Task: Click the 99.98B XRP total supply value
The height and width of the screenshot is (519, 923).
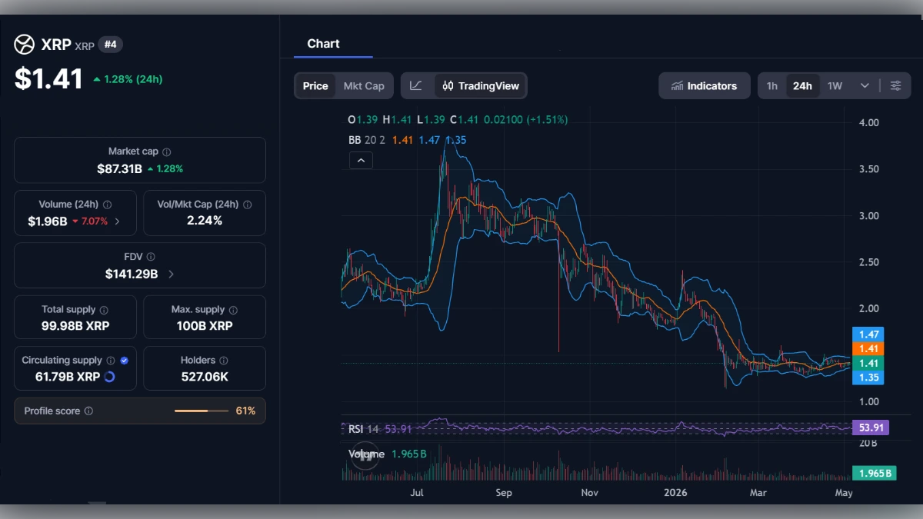Action: point(75,326)
